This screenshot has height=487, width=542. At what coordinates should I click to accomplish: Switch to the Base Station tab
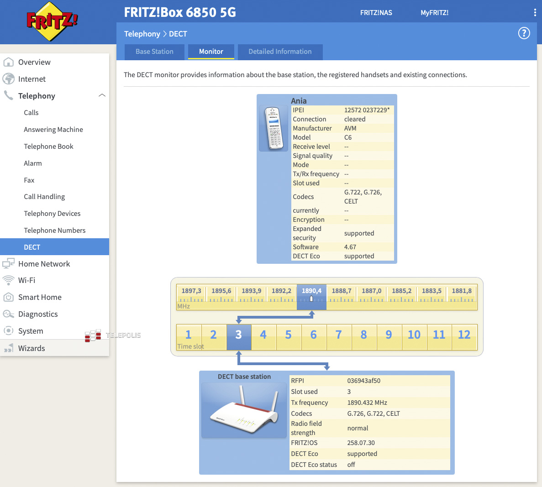click(x=154, y=52)
